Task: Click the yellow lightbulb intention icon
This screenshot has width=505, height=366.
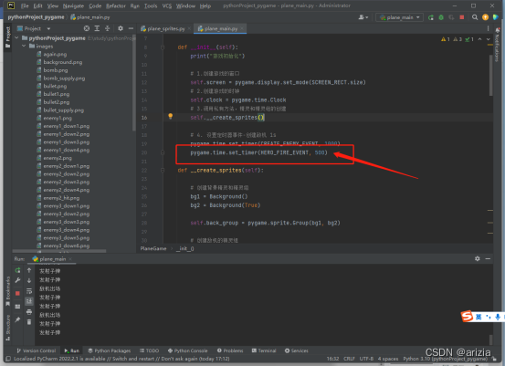Action: [171, 116]
